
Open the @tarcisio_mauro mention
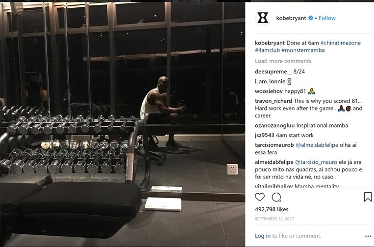click(x=316, y=162)
